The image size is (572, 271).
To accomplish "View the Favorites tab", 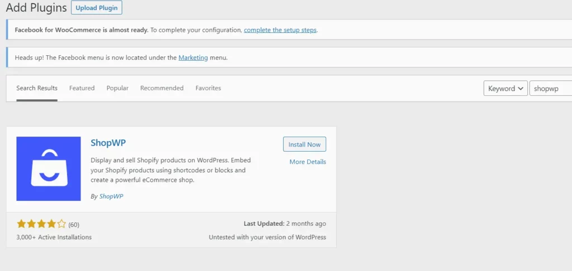I will (x=208, y=88).
